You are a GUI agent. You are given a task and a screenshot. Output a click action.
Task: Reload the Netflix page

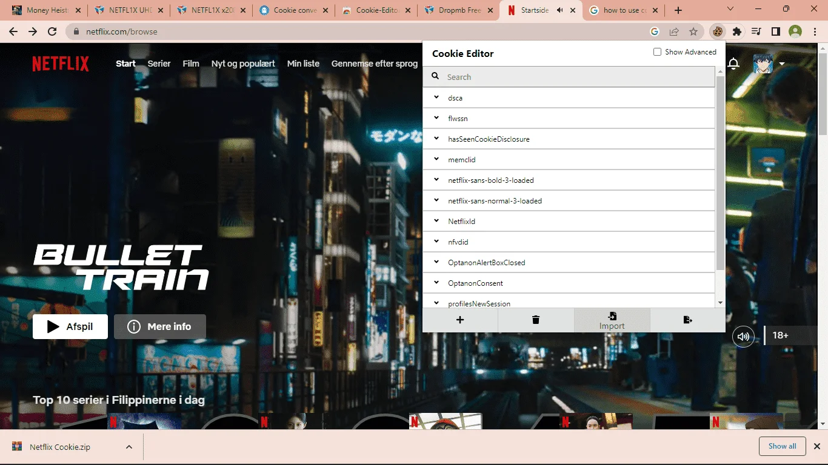pos(52,31)
